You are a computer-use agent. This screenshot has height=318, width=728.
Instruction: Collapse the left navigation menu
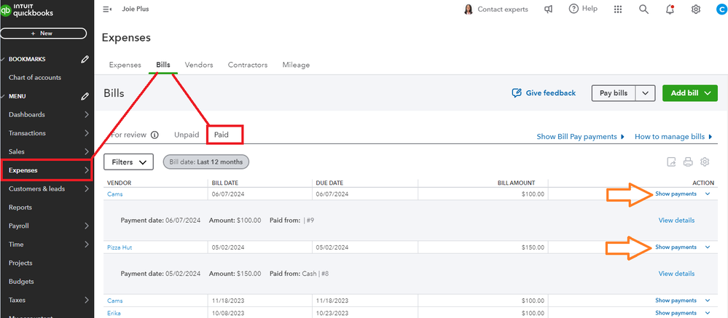[107, 9]
